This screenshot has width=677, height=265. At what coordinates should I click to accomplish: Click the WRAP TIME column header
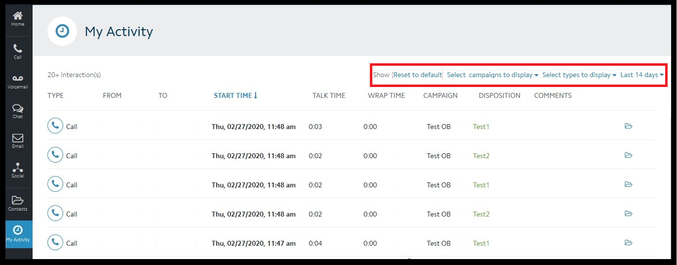click(x=386, y=95)
